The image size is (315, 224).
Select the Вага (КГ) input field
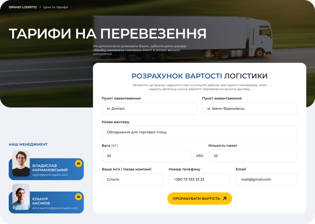click(x=146, y=156)
